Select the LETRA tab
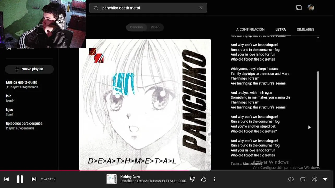The width and height of the screenshot is (335, 188). (x=280, y=30)
